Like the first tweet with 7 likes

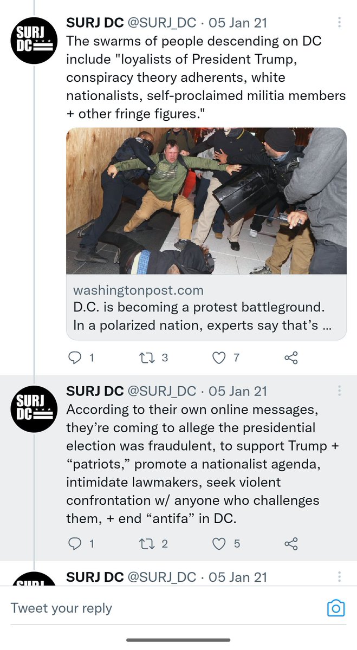pos(218,357)
